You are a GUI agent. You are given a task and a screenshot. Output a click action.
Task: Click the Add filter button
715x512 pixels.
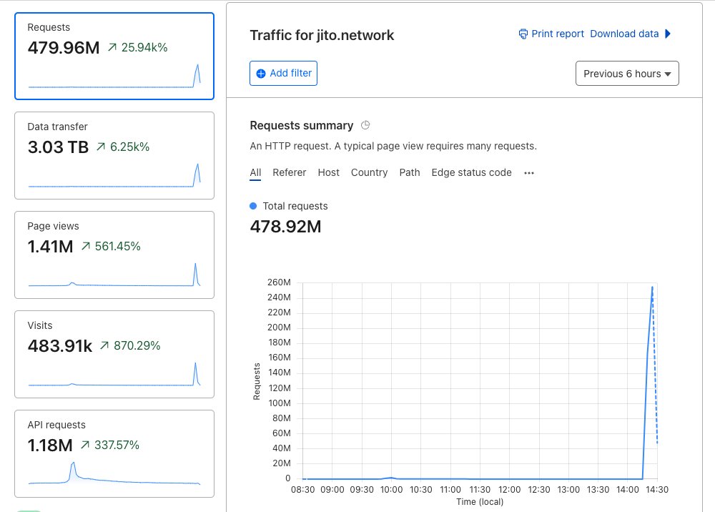click(x=283, y=74)
